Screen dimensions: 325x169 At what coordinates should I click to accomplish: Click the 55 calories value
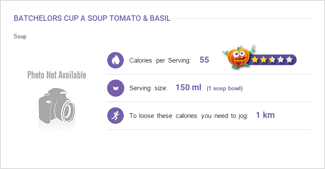[204, 60]
